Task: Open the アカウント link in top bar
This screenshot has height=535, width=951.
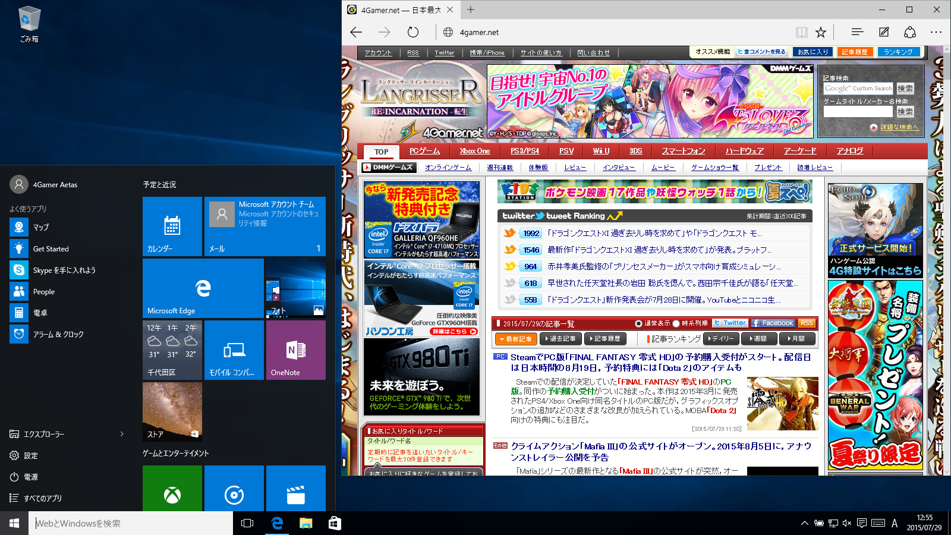Action: pyautogui.click(x=378, y=53)
